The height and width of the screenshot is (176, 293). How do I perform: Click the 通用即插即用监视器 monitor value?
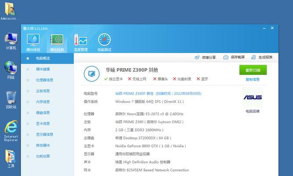coord(133,154)
